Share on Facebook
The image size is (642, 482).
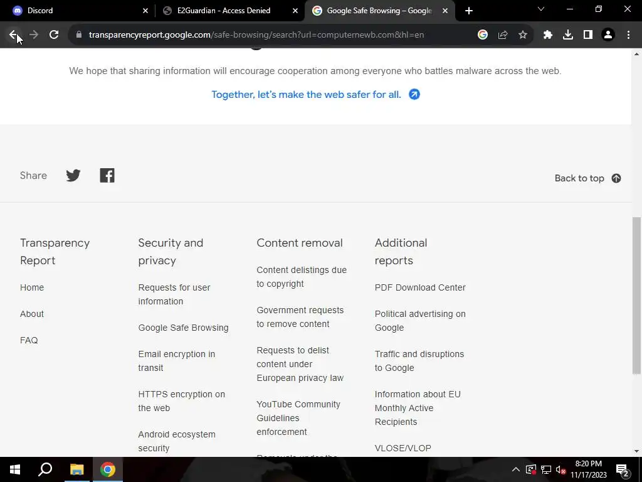107,176
